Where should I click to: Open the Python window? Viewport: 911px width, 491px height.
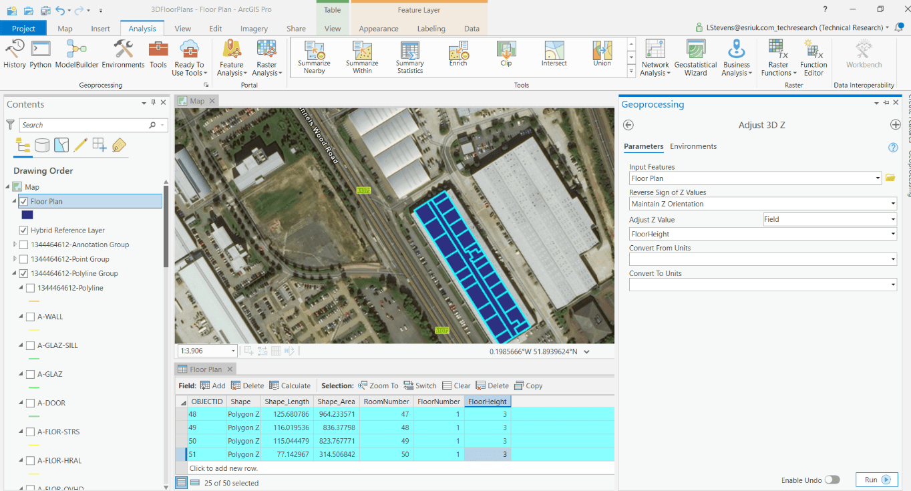click(x=40, y=57)
